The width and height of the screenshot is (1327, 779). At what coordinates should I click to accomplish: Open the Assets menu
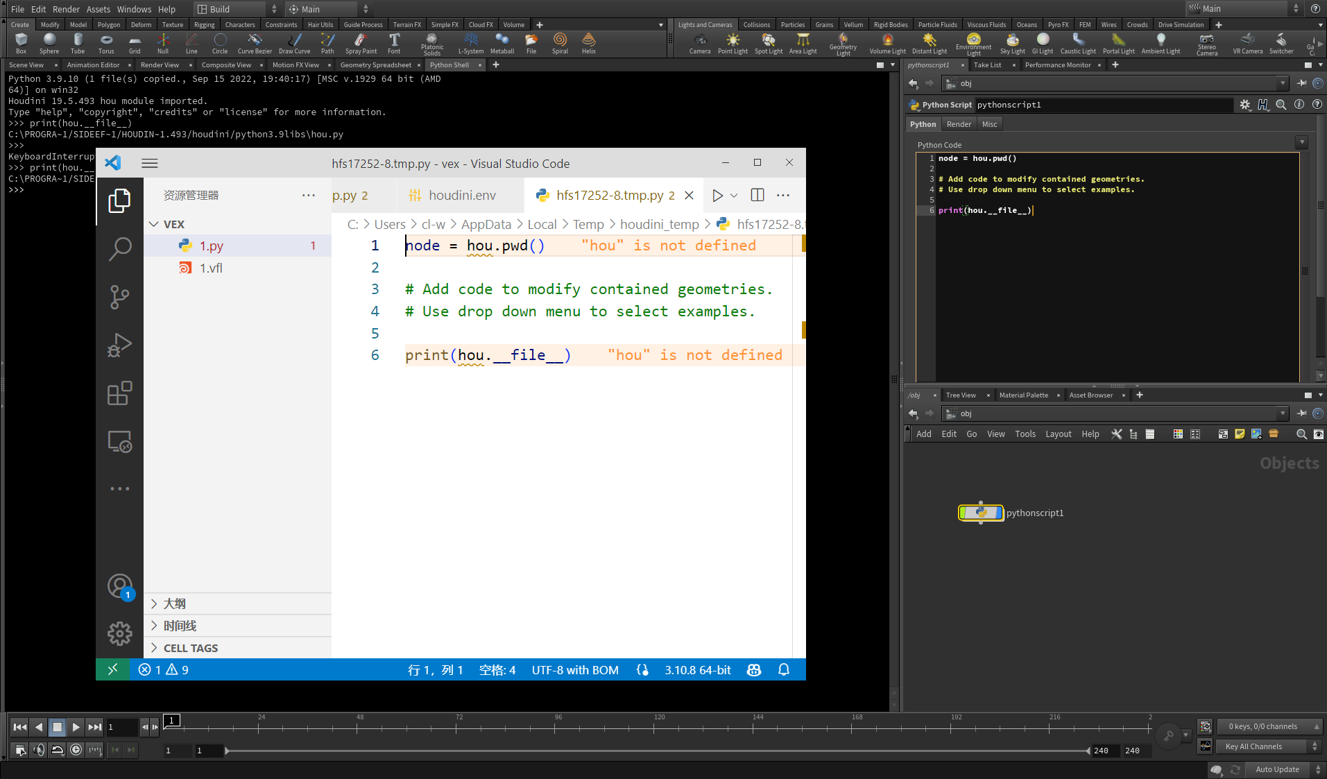click(98, 9)
